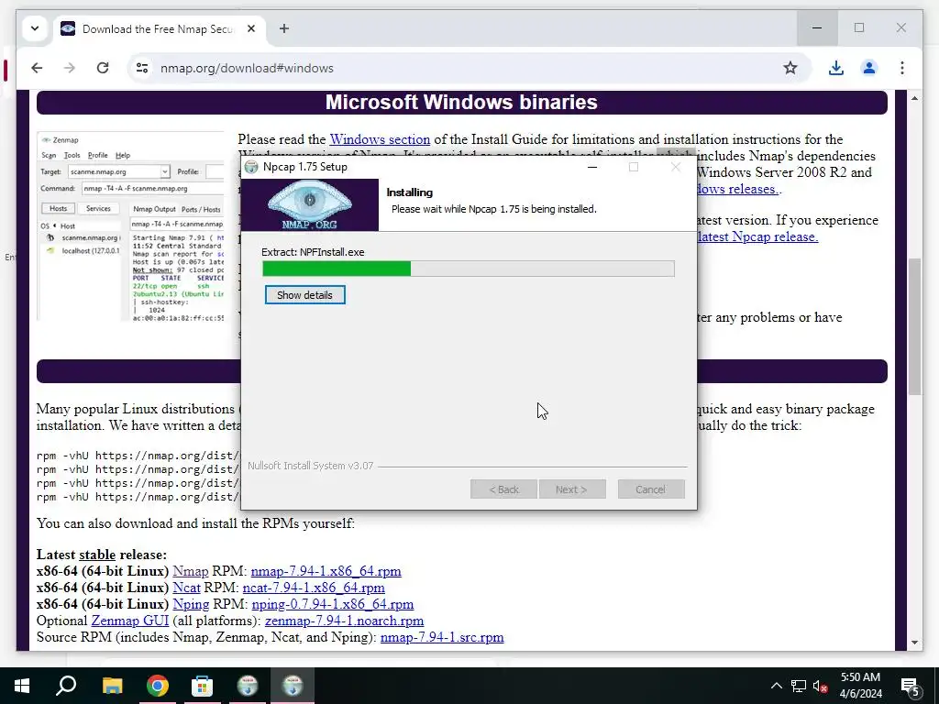Open nping-0.7.94-1.x86_64.rpm link
Image resolution: width=939 pixels, height=704 pixels.
[x=332, y=604]
